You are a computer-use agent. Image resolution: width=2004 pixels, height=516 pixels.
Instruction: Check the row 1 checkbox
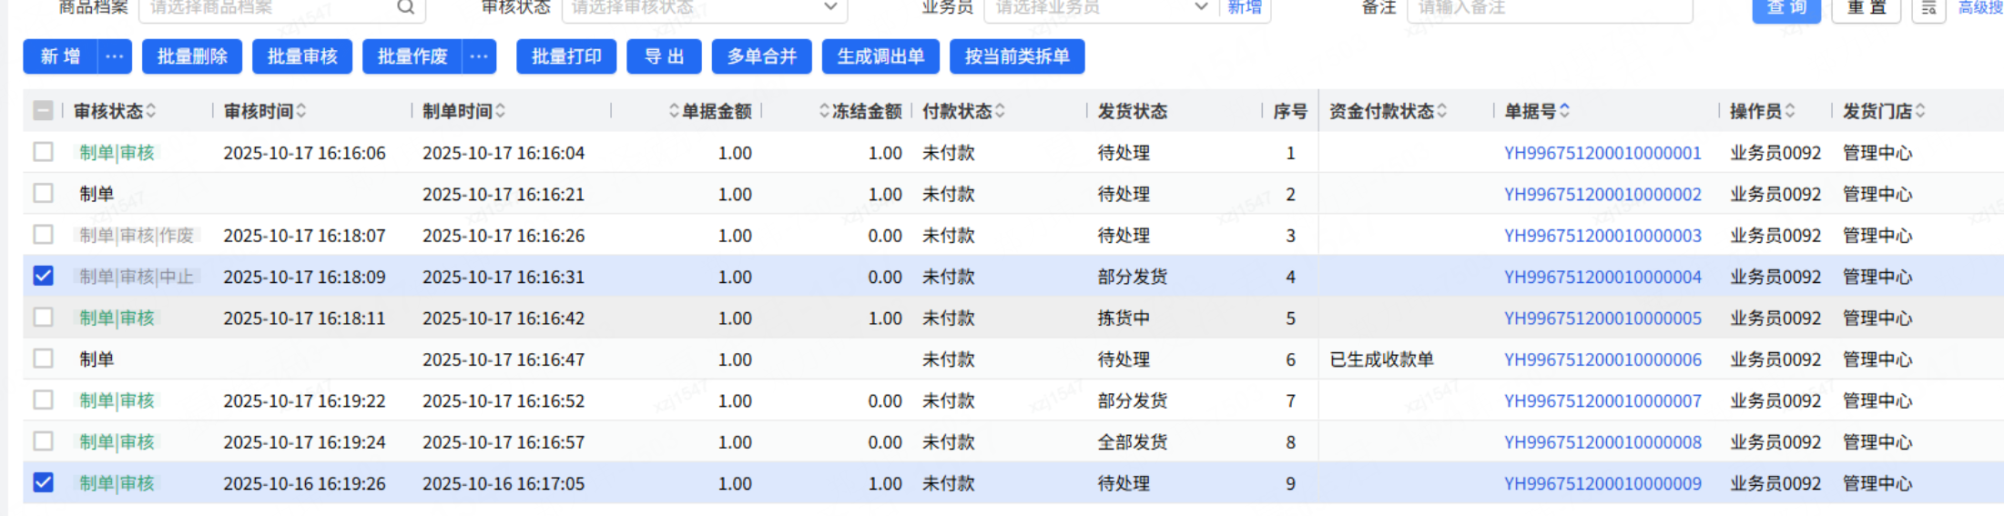(43, 152)
